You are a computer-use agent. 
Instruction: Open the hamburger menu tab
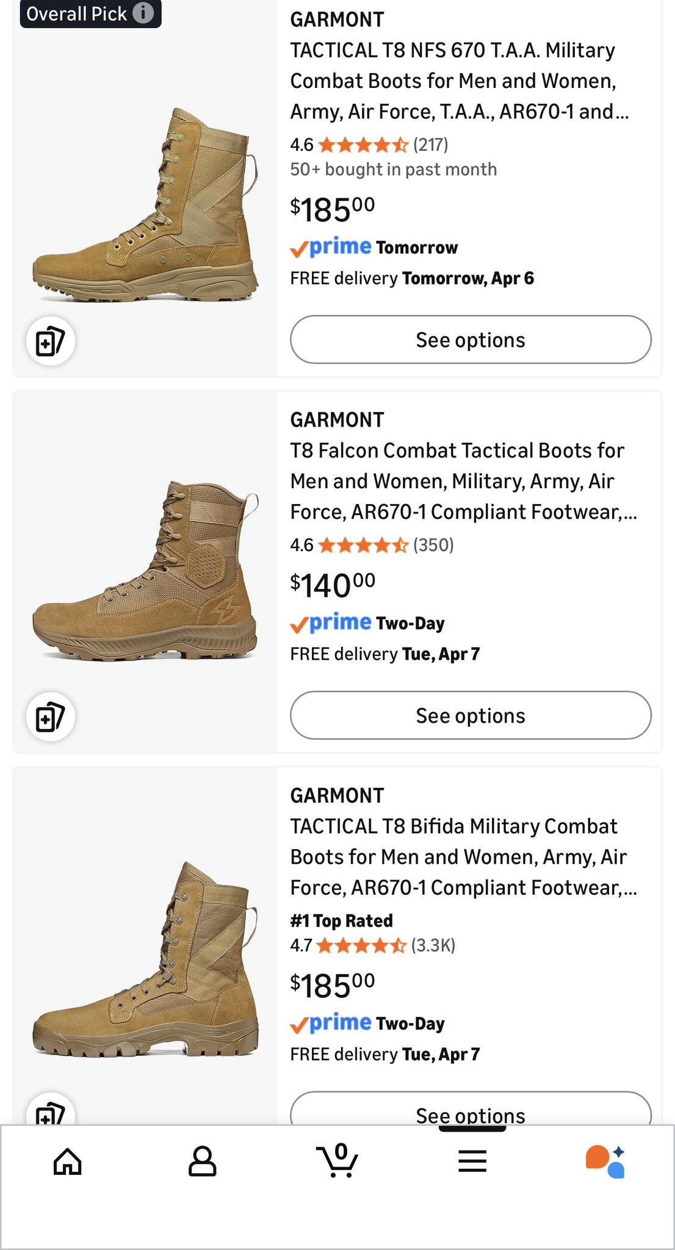tap(472, 1161)
